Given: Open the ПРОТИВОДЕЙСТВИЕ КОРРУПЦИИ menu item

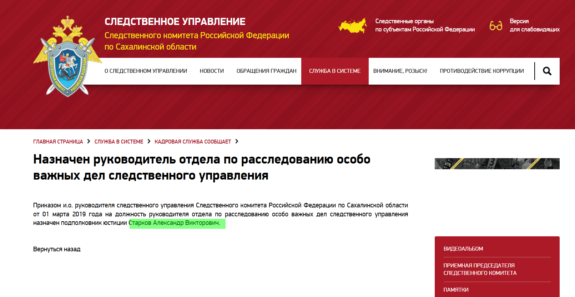Looking at the screenshot, I should point(482,71).
